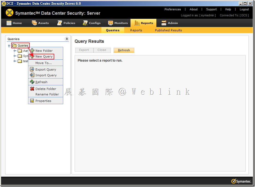Click the Configs icon

pos(85,23)
